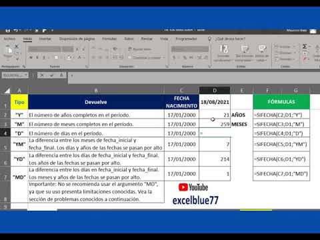Click the Borrar eraser icon
The image size is (320, 240).
click(305, 59)
